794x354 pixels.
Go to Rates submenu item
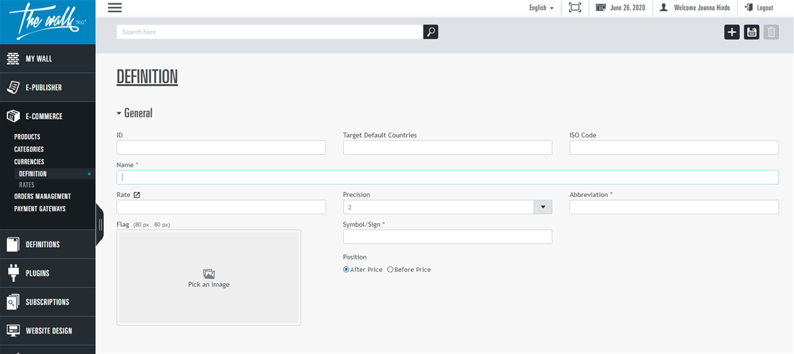tap(26, 185)
